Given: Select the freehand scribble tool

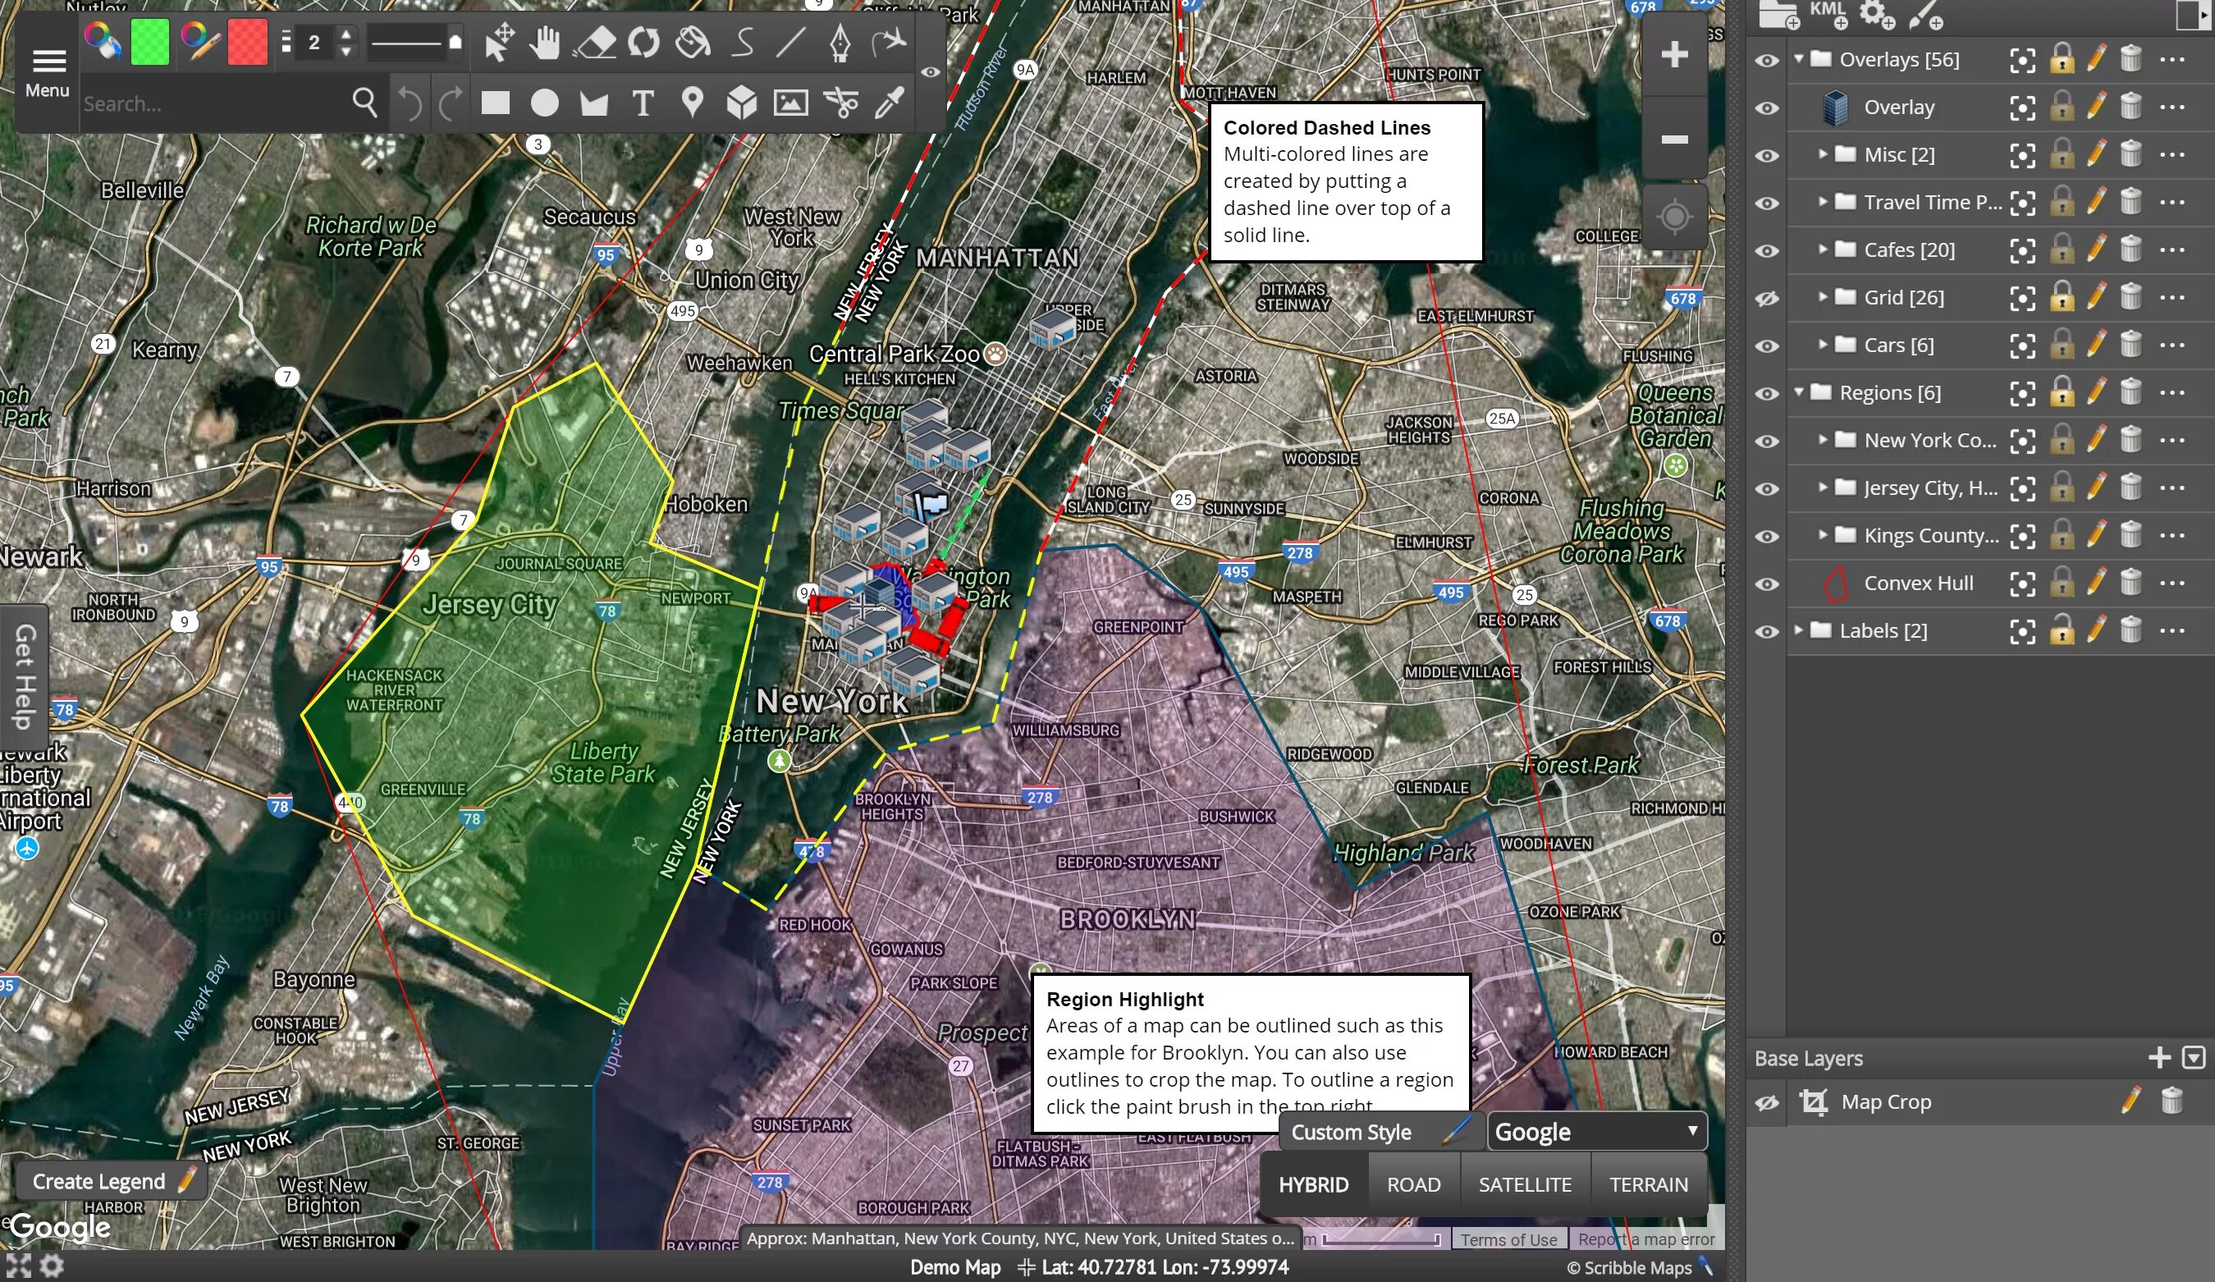Looking at the screenshot, I should (x=743, y=42).
